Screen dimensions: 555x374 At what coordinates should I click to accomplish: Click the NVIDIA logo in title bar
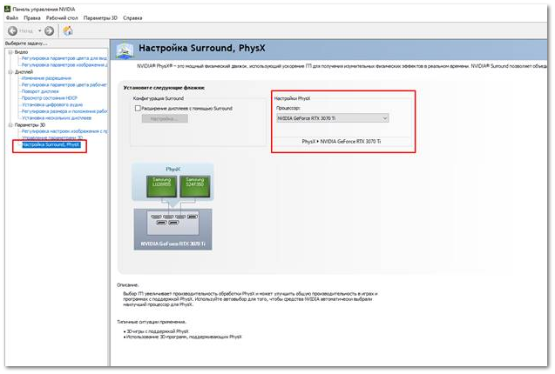[8, 9]
